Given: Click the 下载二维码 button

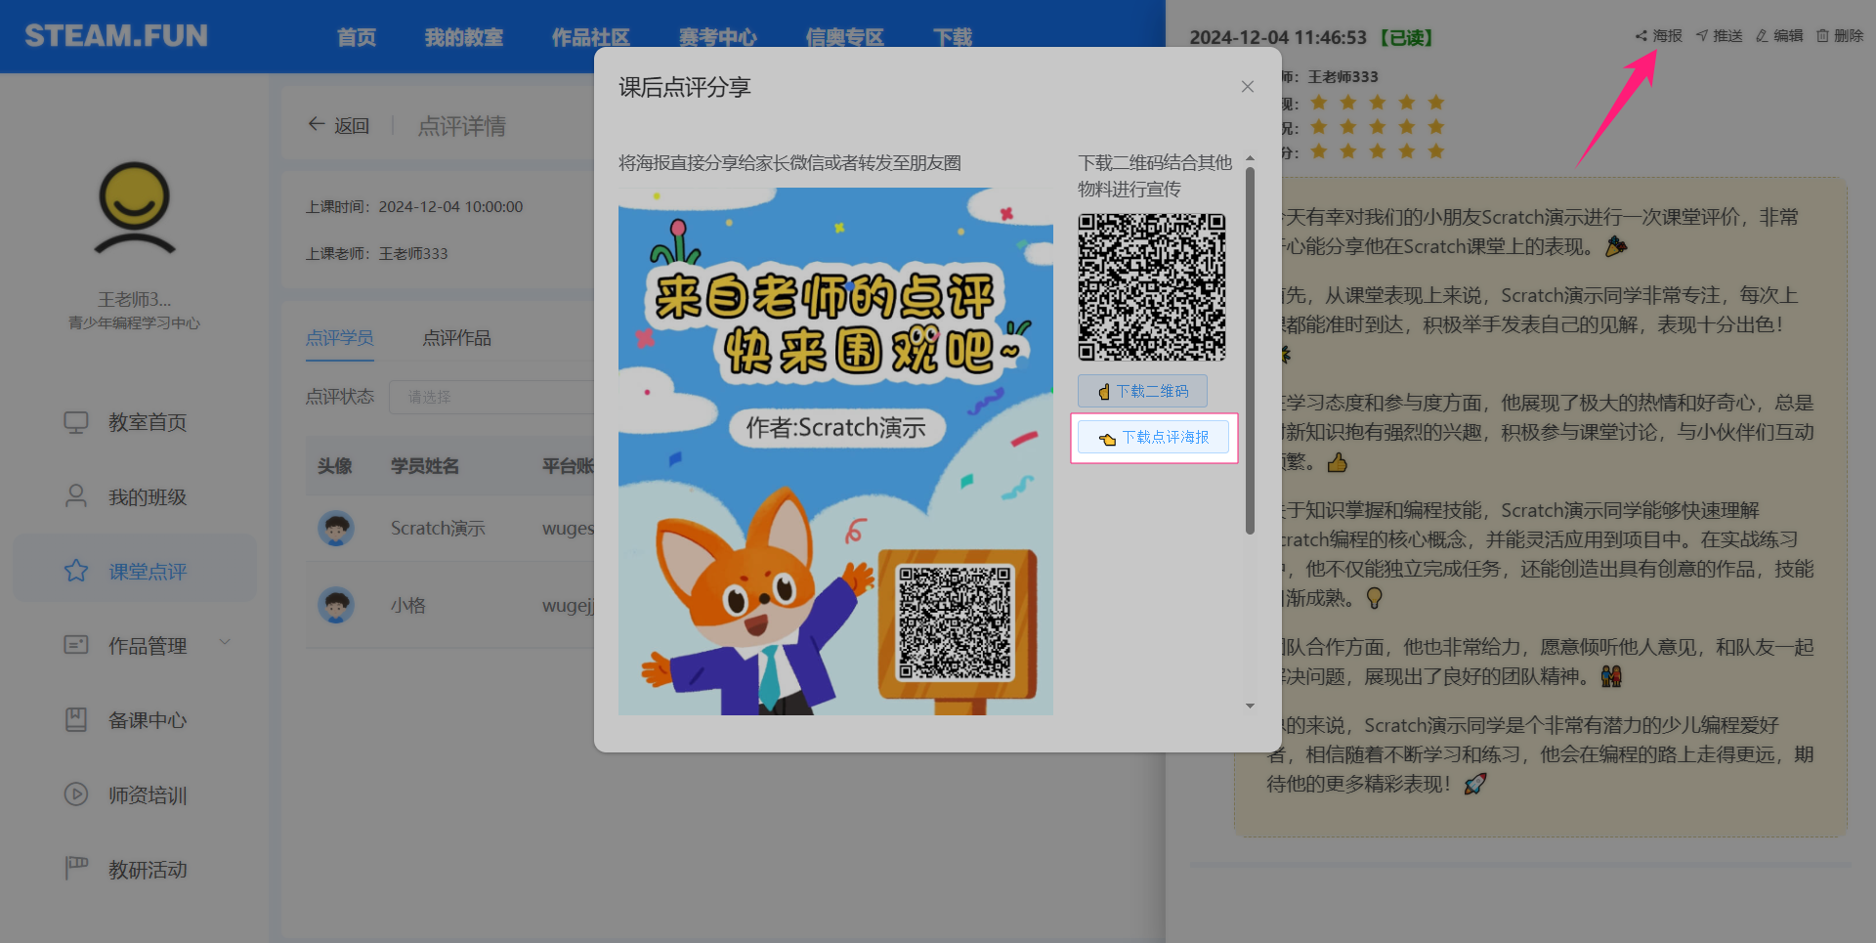Looking at the screenshot, I should tap(1142, 391).
